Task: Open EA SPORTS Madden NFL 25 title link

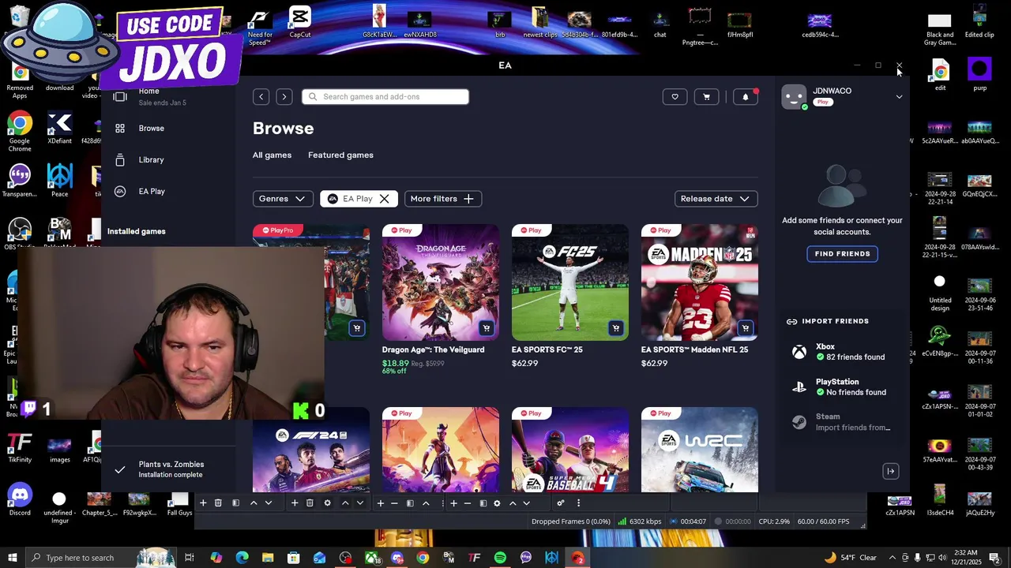Action: point(694,350)
